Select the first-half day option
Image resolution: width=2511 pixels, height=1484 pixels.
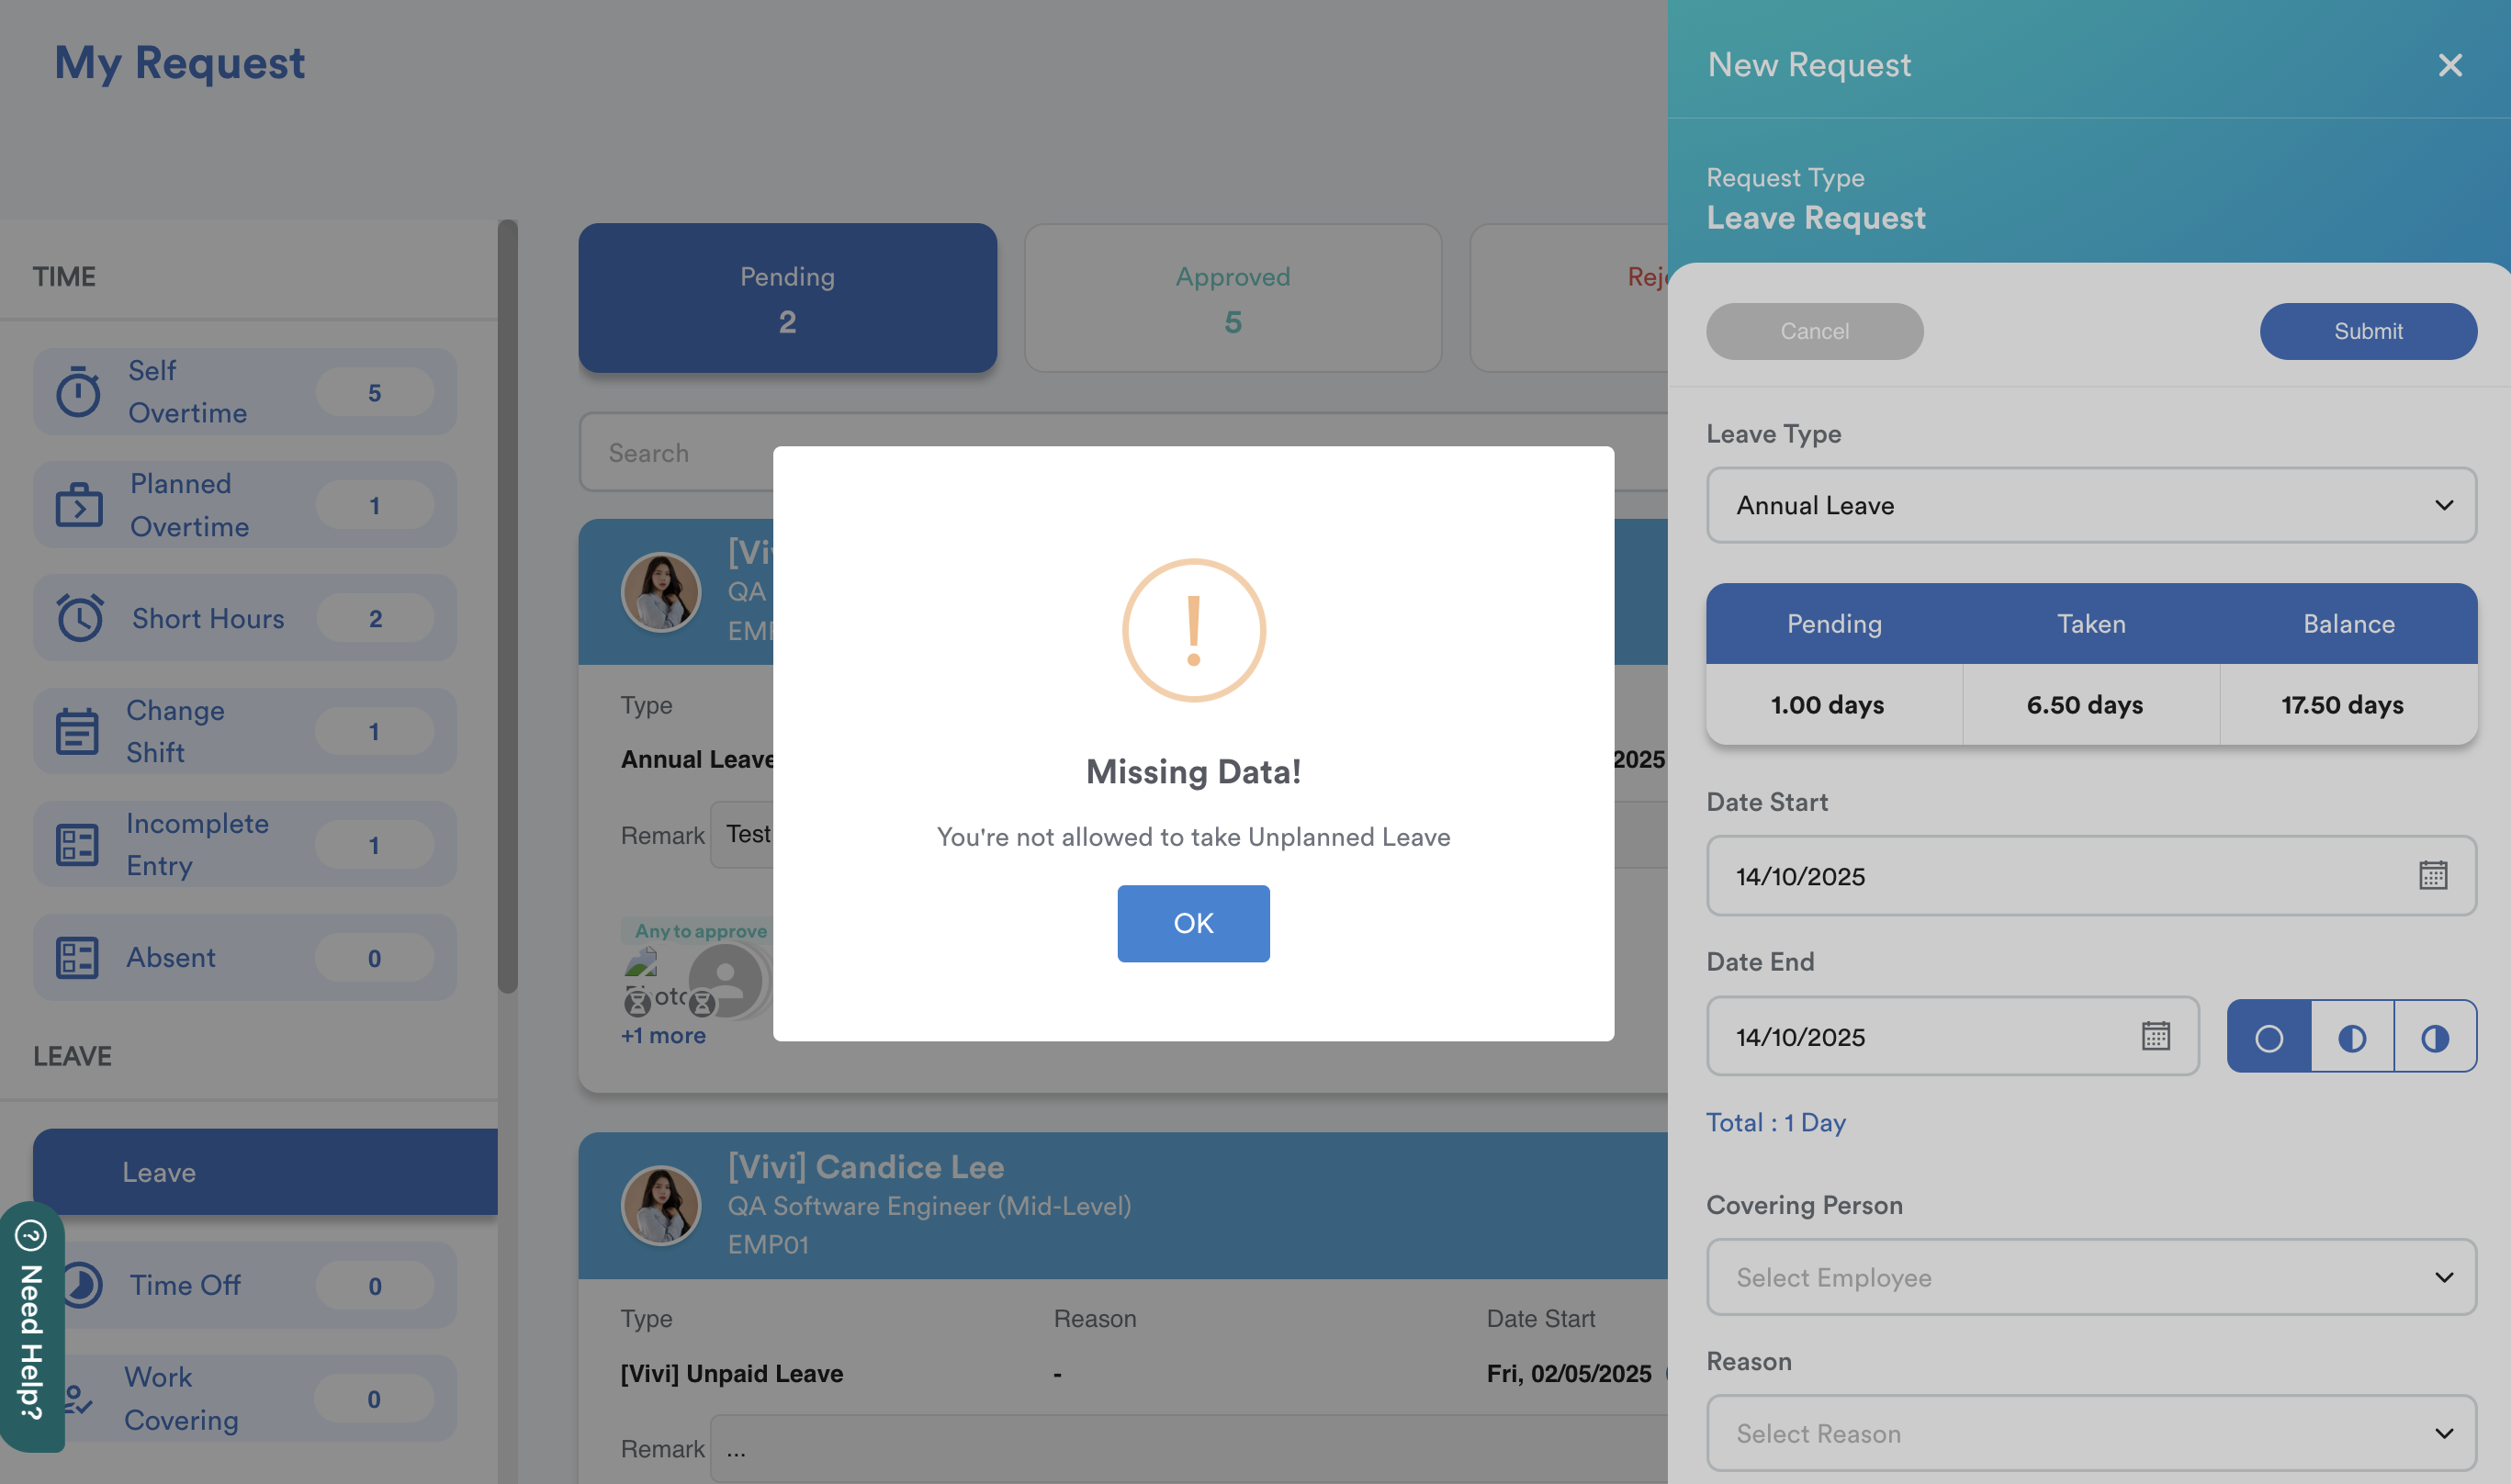click(2351, 1037)
